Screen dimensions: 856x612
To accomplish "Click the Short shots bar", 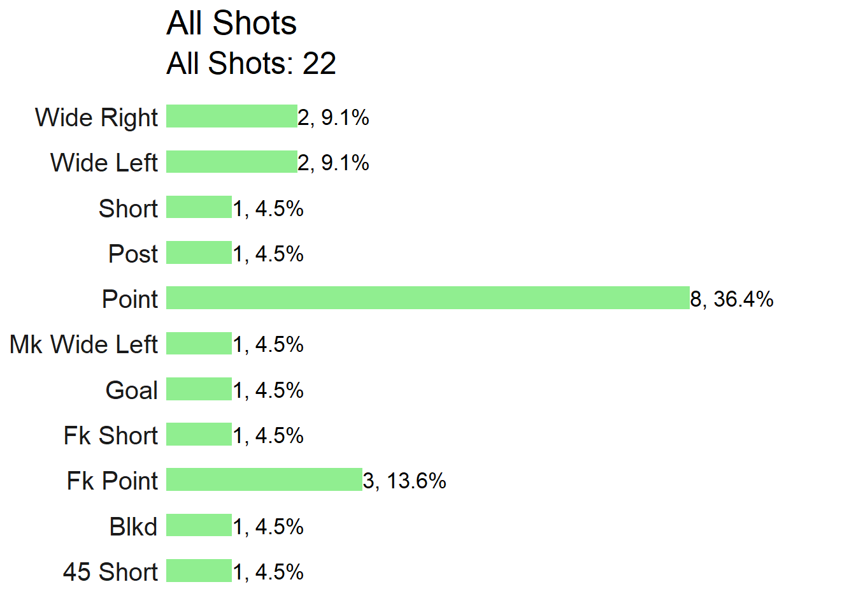I will pos(199,207).
